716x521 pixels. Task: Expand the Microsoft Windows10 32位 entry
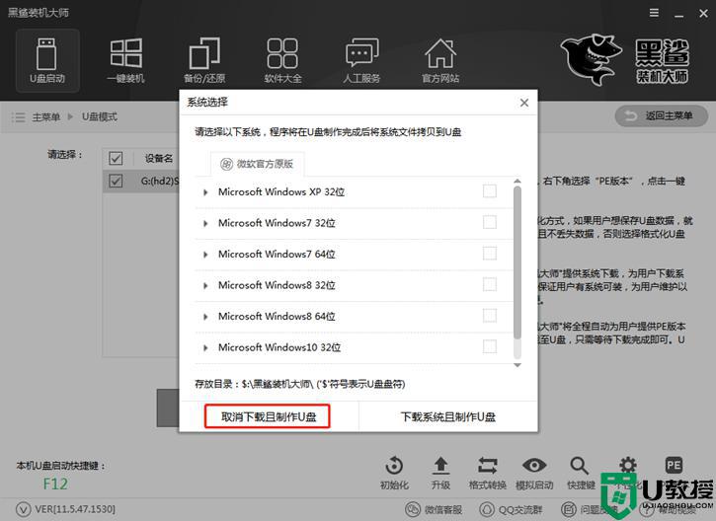click(x=205, y=347)
